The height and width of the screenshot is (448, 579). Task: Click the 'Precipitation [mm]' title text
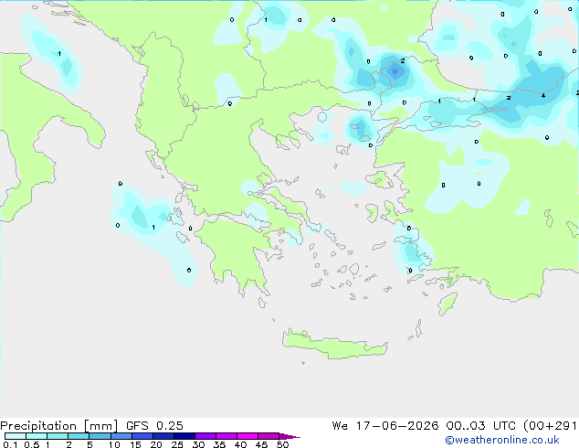(58, 426)
